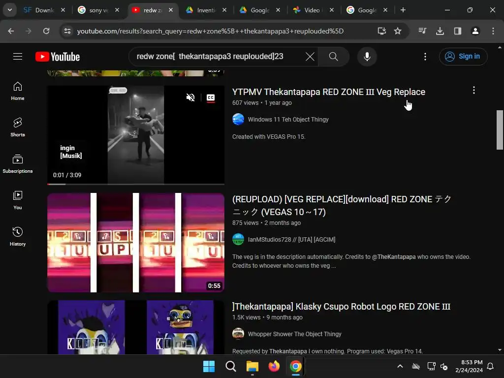This screenshot has height=378, width=504.
Task: Seek on preview video progress bar
Action: (136, 184)
